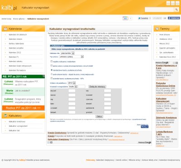Click the previous arrow under bottom Google ads
The height and width of the screenshot is (168, 181).
(48, 142)
